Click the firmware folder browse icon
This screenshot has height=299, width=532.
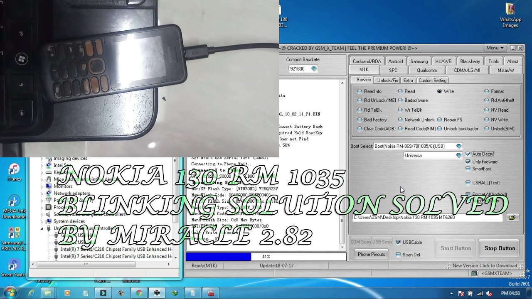coord(512,217)
